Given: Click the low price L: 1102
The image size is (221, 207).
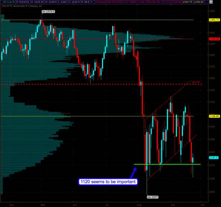Looking at the screenshot, I should click(62, 2).
